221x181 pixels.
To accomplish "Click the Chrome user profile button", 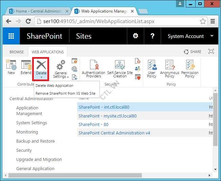I will point(180,4).
